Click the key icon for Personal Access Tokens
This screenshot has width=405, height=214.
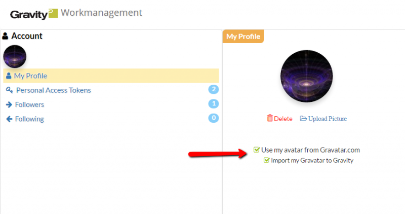tap(9, 90)
